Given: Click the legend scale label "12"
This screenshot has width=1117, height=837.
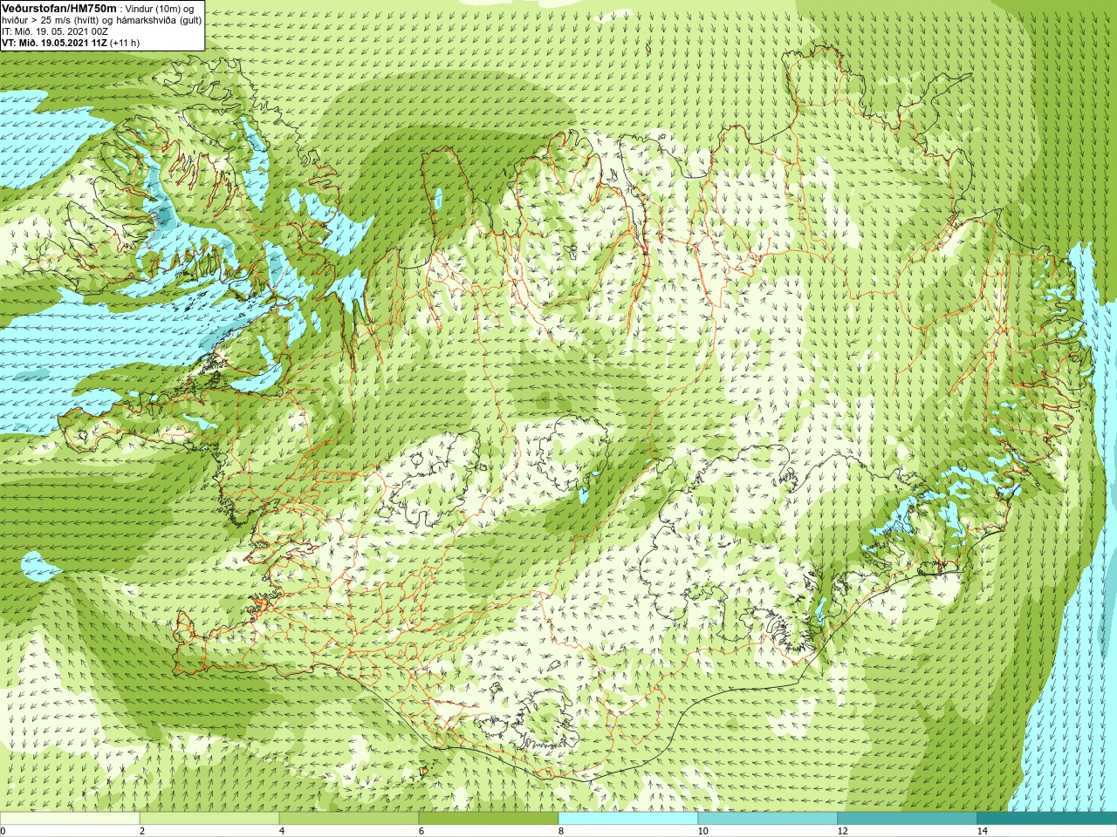Looking at the screenshot, I should 843,831.
